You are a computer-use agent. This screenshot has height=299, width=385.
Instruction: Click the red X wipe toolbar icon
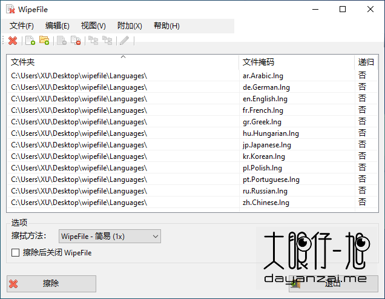13,41
